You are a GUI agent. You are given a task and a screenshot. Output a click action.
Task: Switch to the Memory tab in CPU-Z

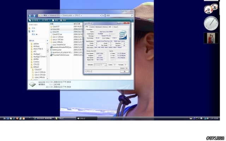(105, 27)
